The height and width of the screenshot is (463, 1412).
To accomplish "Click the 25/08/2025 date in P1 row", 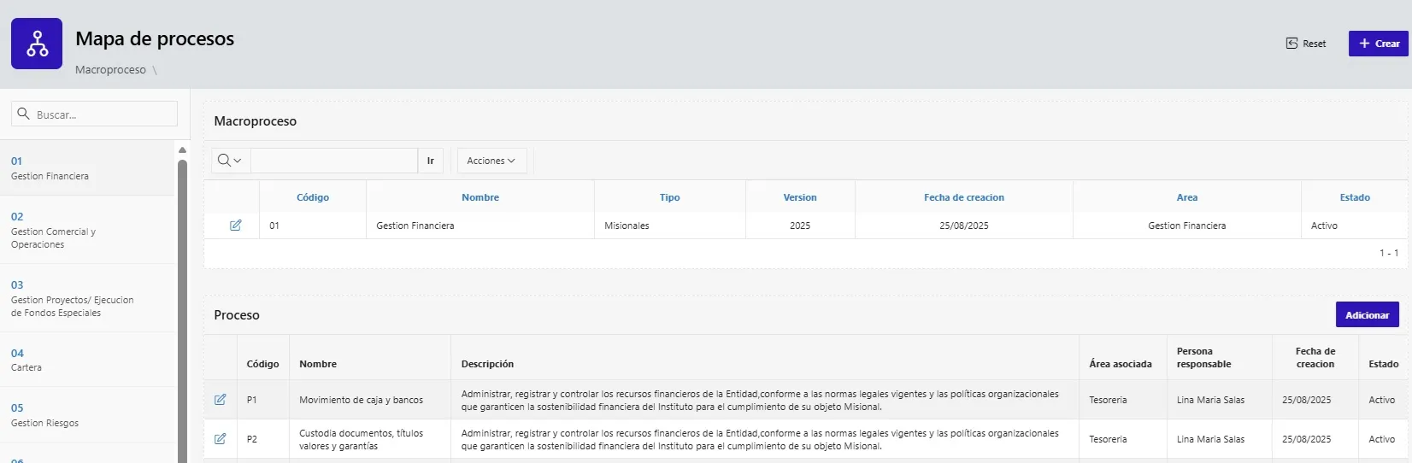I will 1306,400.
